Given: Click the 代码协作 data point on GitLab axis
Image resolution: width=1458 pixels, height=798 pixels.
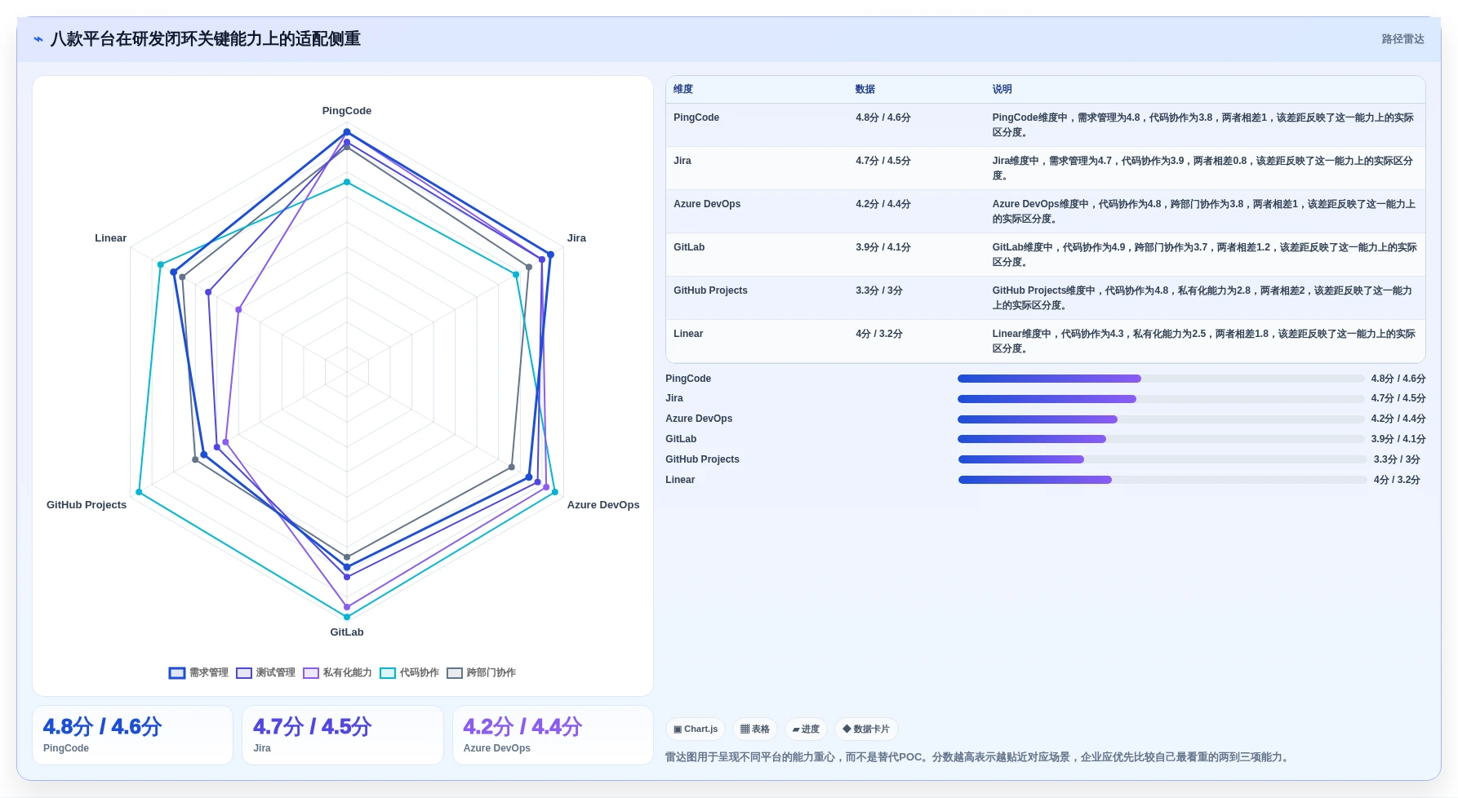Looking at the screenshot, I should (347, 617).
